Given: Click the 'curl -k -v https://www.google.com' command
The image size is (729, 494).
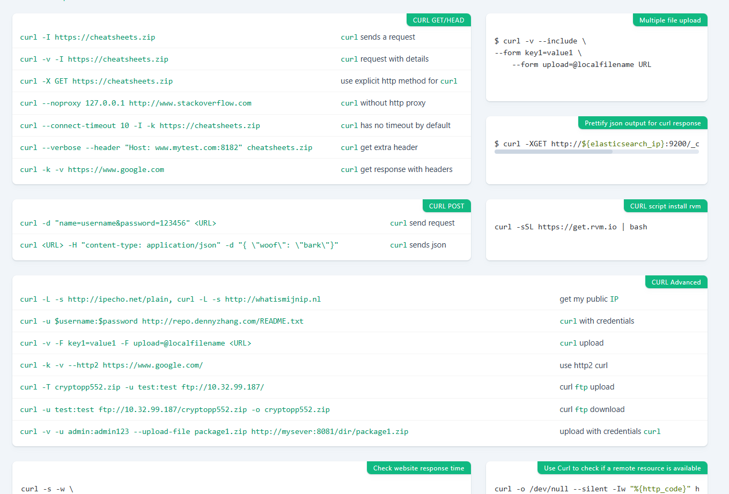Looking at the screenshot, I should point(92,170).
